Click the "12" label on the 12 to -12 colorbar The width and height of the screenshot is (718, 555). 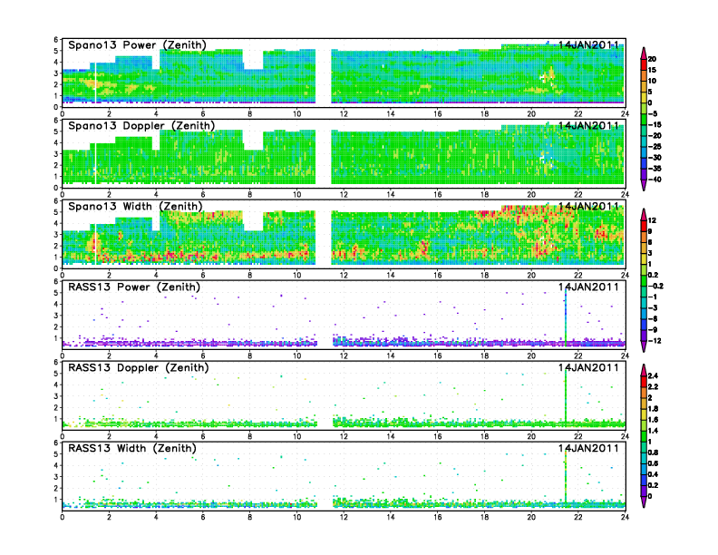652,220
